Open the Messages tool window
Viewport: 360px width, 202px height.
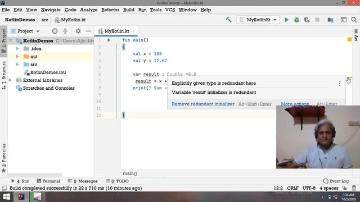(x=83, y=181)
